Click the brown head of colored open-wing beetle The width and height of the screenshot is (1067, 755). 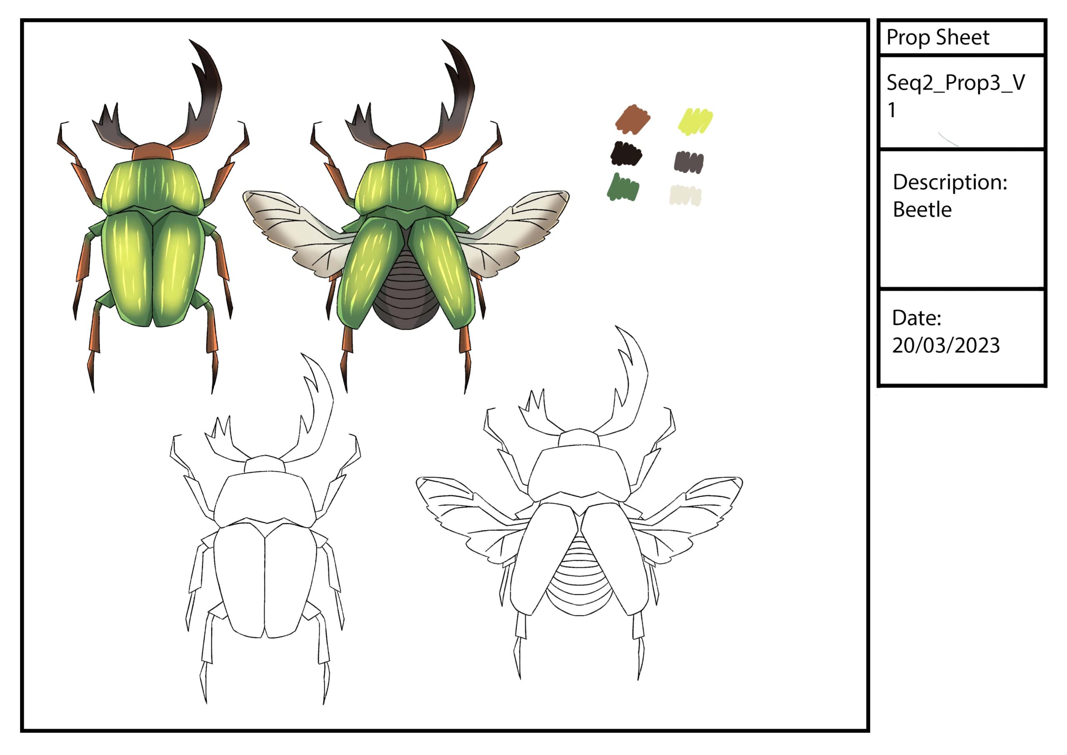tap(405, 152)
